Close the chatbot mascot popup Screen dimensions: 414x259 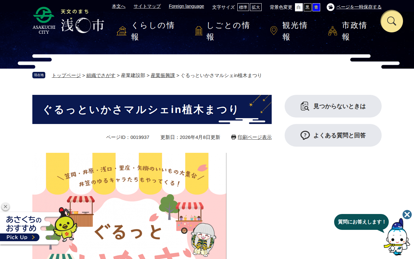pyautogui.click(x=407, y=215)
